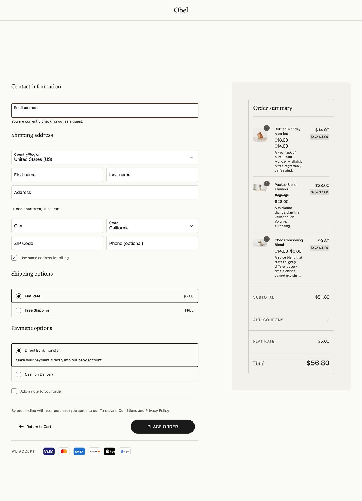This screenshot has width=362, height=501.
Task: Click the Pocket-Sized Thunder product image
Action: pos(260,187)
